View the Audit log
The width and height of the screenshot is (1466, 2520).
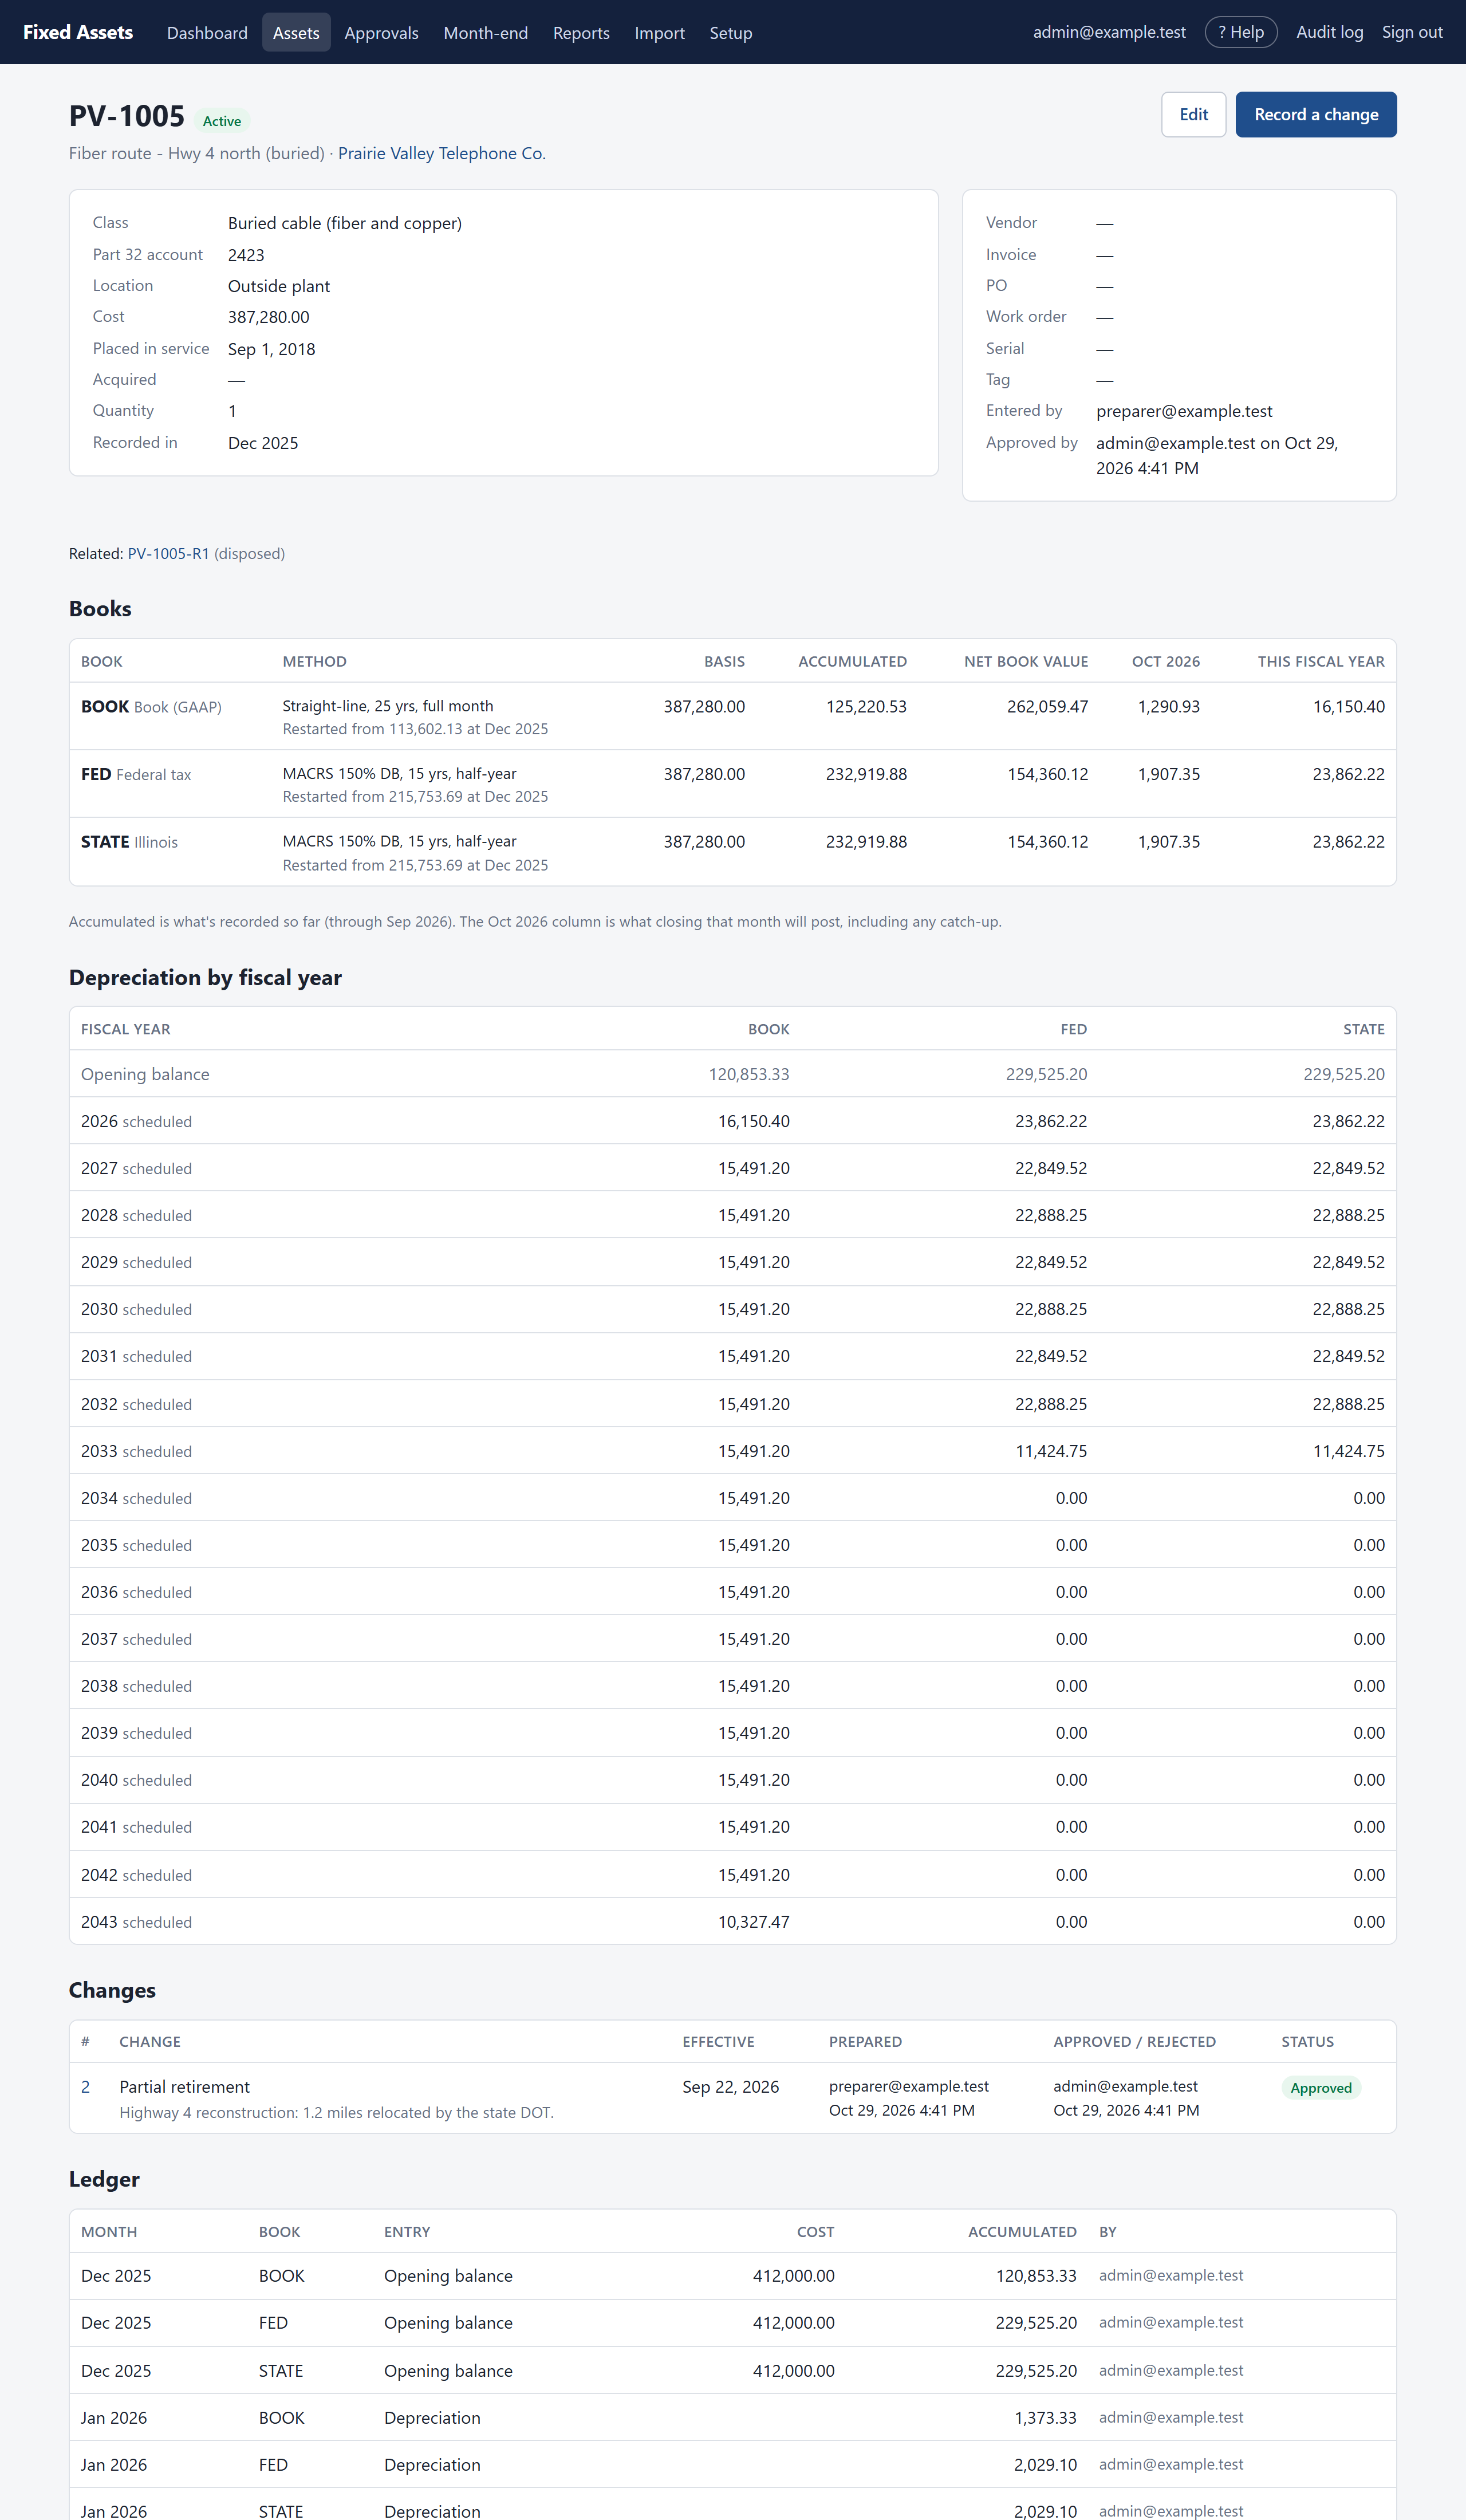(x=1329, y=32)
